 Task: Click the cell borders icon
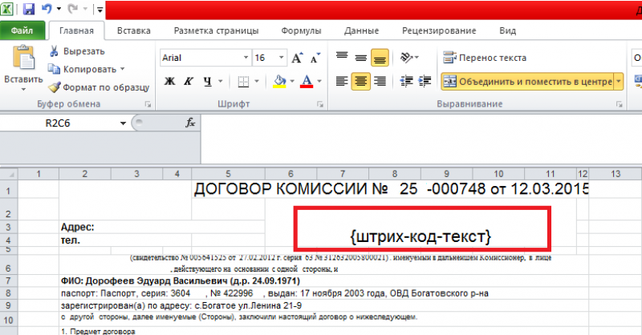[x=243, y=82]
